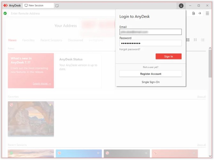The width and height of the screenshot is (214, 160).
Task: Open the canyon favorite thumbnail
Action: point(31,119)
